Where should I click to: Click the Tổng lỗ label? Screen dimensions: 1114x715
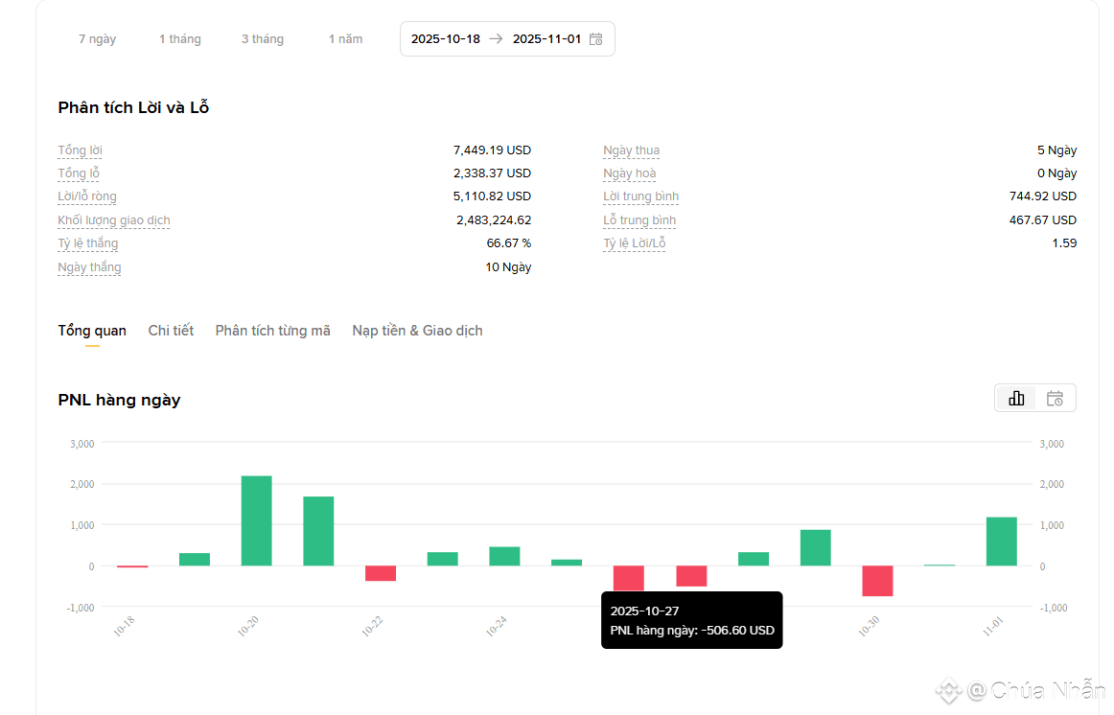pyautogui.click(x=79, y=173)
